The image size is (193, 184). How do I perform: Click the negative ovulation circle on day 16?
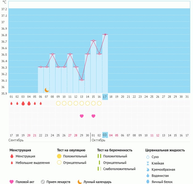click(x=99, y=103)
